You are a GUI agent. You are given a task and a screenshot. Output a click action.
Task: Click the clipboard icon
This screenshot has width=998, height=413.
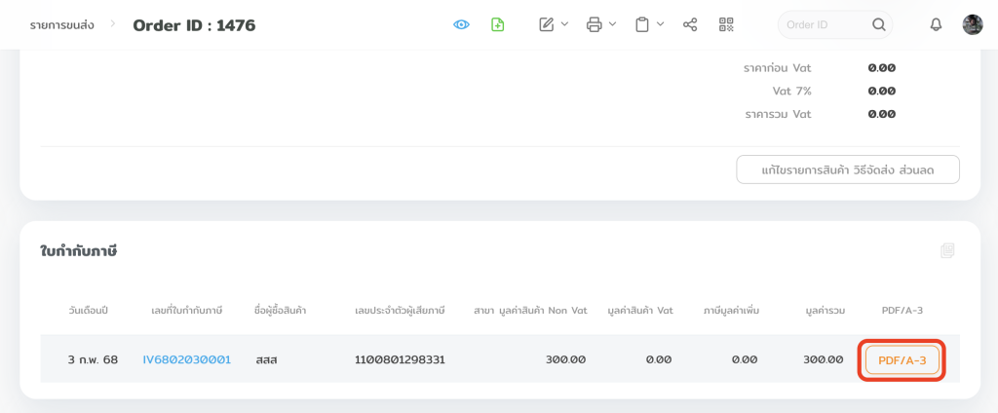point(642,24)
